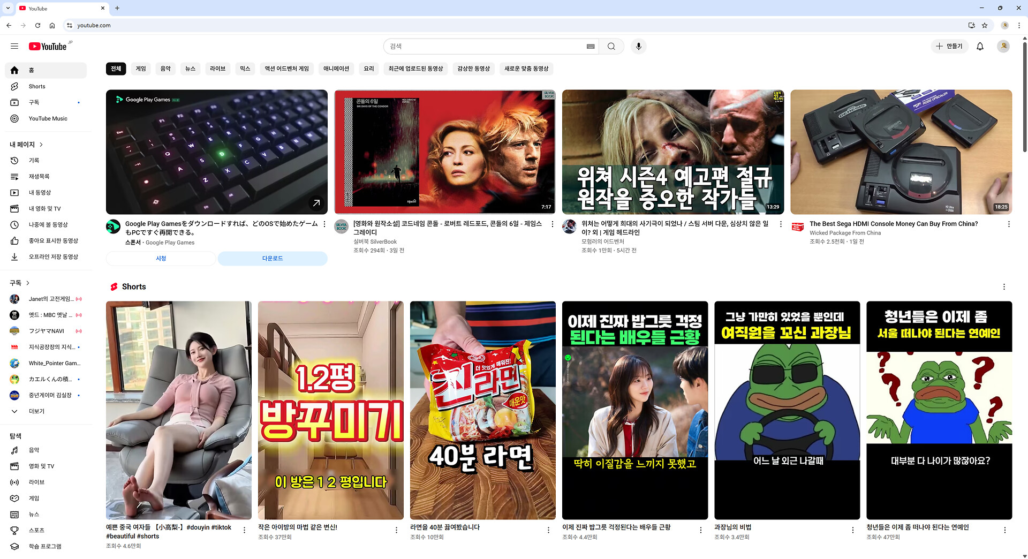1028x559 pixels.
Task: Open the on-screen keyboard icon in search box
Action: click(591, 47)
